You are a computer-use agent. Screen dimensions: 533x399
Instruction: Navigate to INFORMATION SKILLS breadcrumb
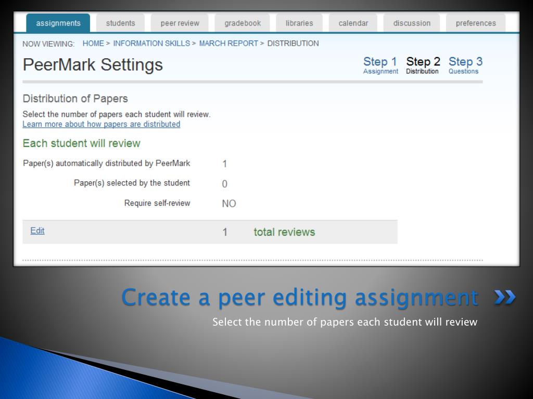tap(151, 44)
